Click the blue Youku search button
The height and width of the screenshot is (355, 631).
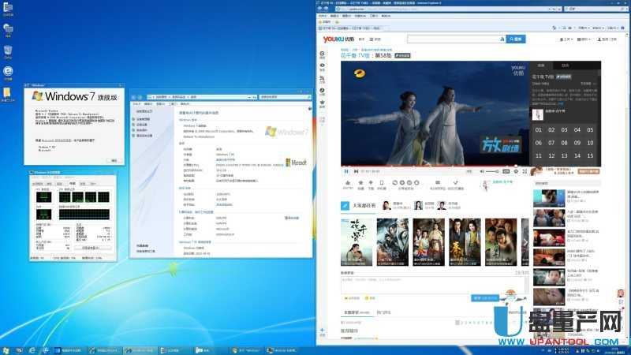(516, 39)
